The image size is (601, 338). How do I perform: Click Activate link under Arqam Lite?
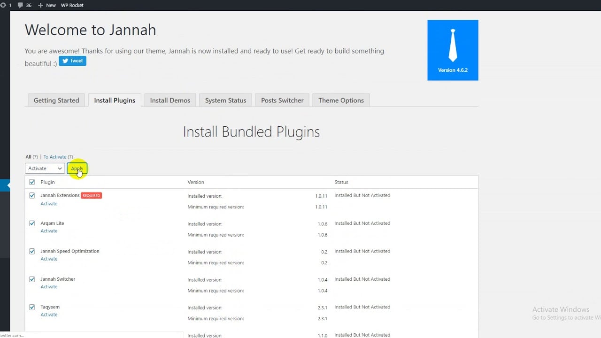[x=49, y=231]
